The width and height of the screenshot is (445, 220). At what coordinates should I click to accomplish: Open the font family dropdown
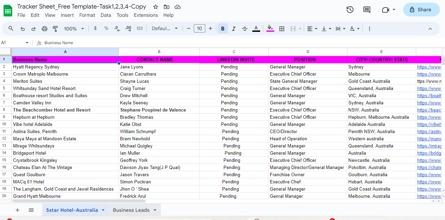click(x=165, y=29)
